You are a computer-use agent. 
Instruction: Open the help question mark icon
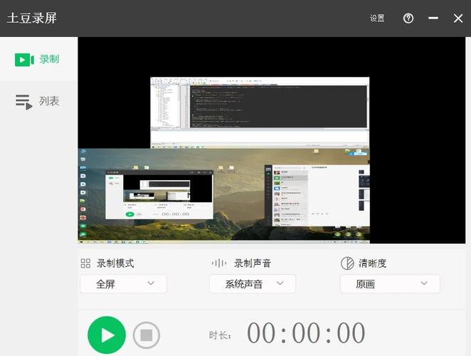tap(408, 19)
